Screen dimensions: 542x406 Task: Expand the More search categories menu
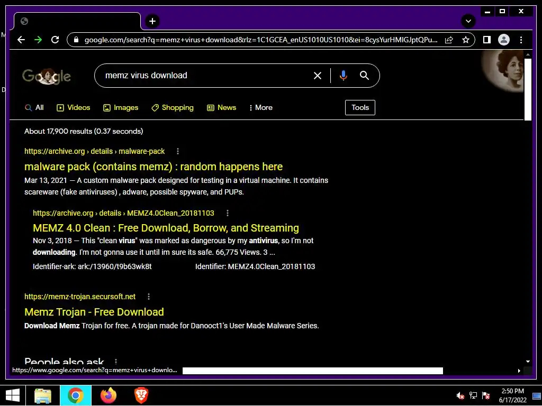(261, 108)
